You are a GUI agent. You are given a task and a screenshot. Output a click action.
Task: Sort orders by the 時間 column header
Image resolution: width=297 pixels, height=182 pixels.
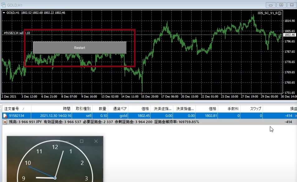coord(66,109)
